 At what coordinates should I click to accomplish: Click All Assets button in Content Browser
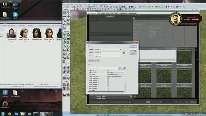[110, 16]
